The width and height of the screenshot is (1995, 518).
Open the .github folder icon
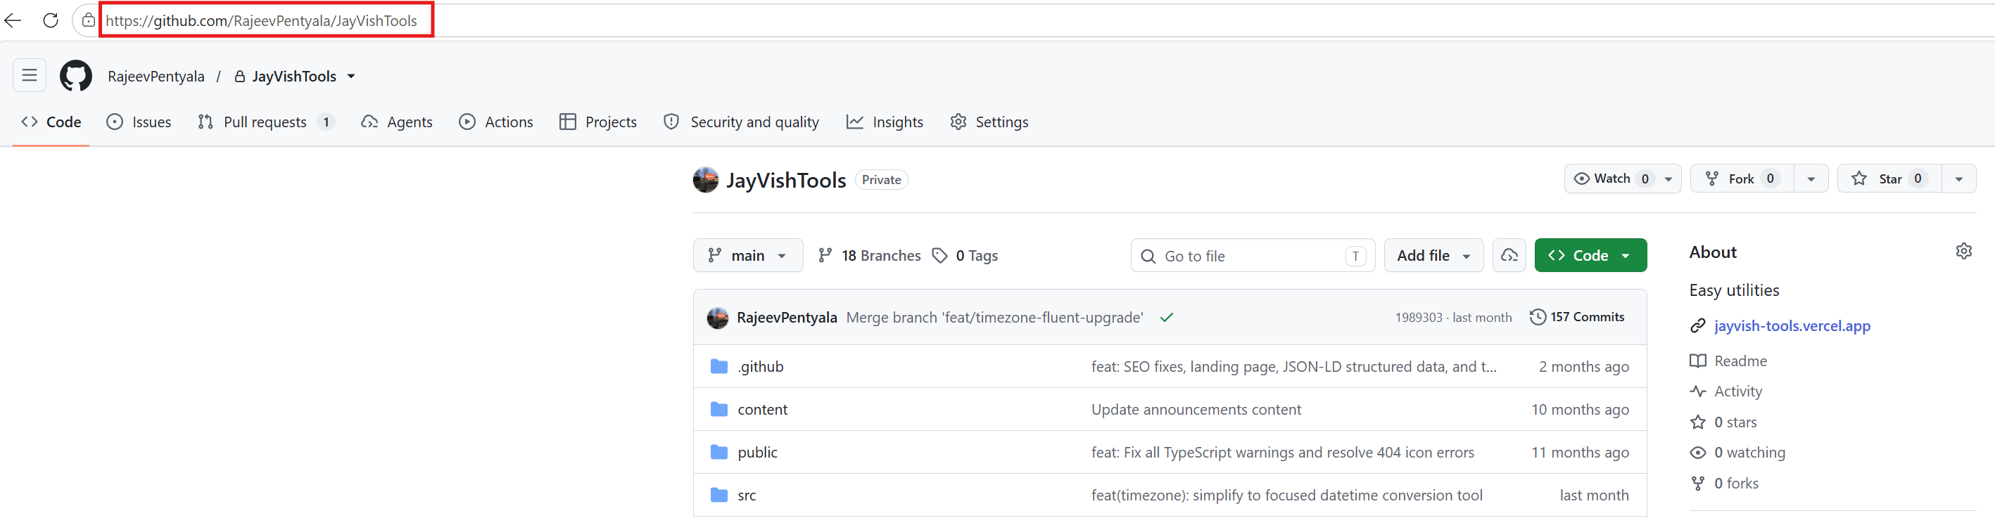(718, 366)
